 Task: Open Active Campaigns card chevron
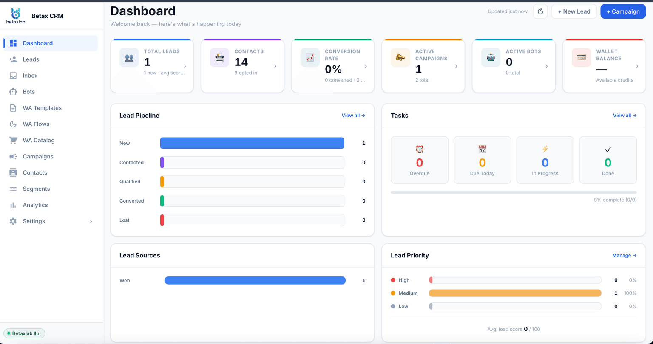(x=456, y=66)
